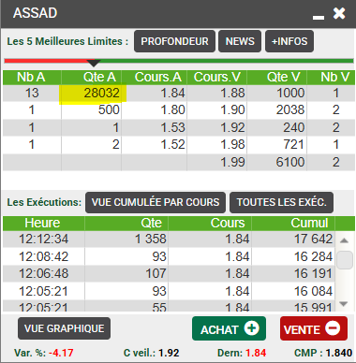The image size is (356, 363).
Task: Click the executions scrollbar thumb
Action: [345, 259]
